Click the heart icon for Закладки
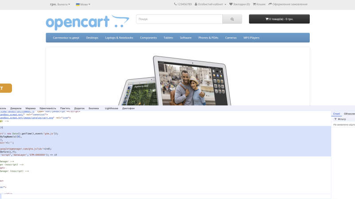Screen dimensions: 355x199 coord(231,4)
